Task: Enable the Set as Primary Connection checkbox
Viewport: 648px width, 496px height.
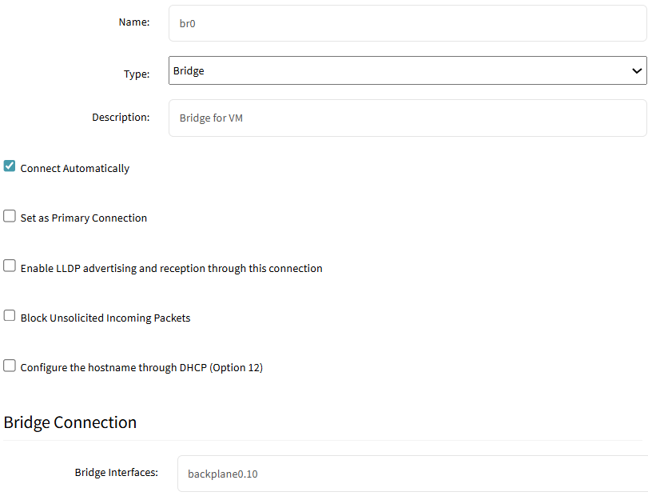Action: (10, 216)
